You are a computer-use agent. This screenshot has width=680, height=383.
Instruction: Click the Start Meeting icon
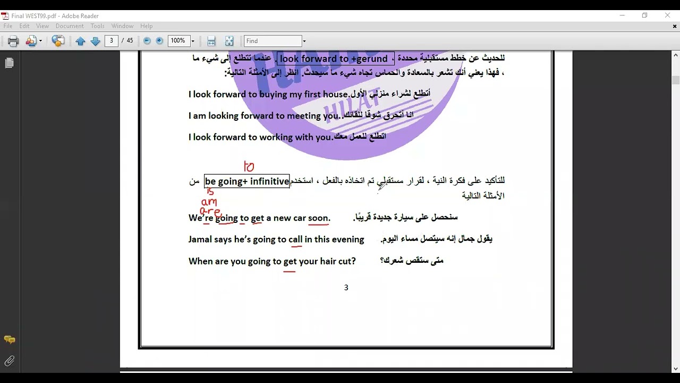pos(58,41)
